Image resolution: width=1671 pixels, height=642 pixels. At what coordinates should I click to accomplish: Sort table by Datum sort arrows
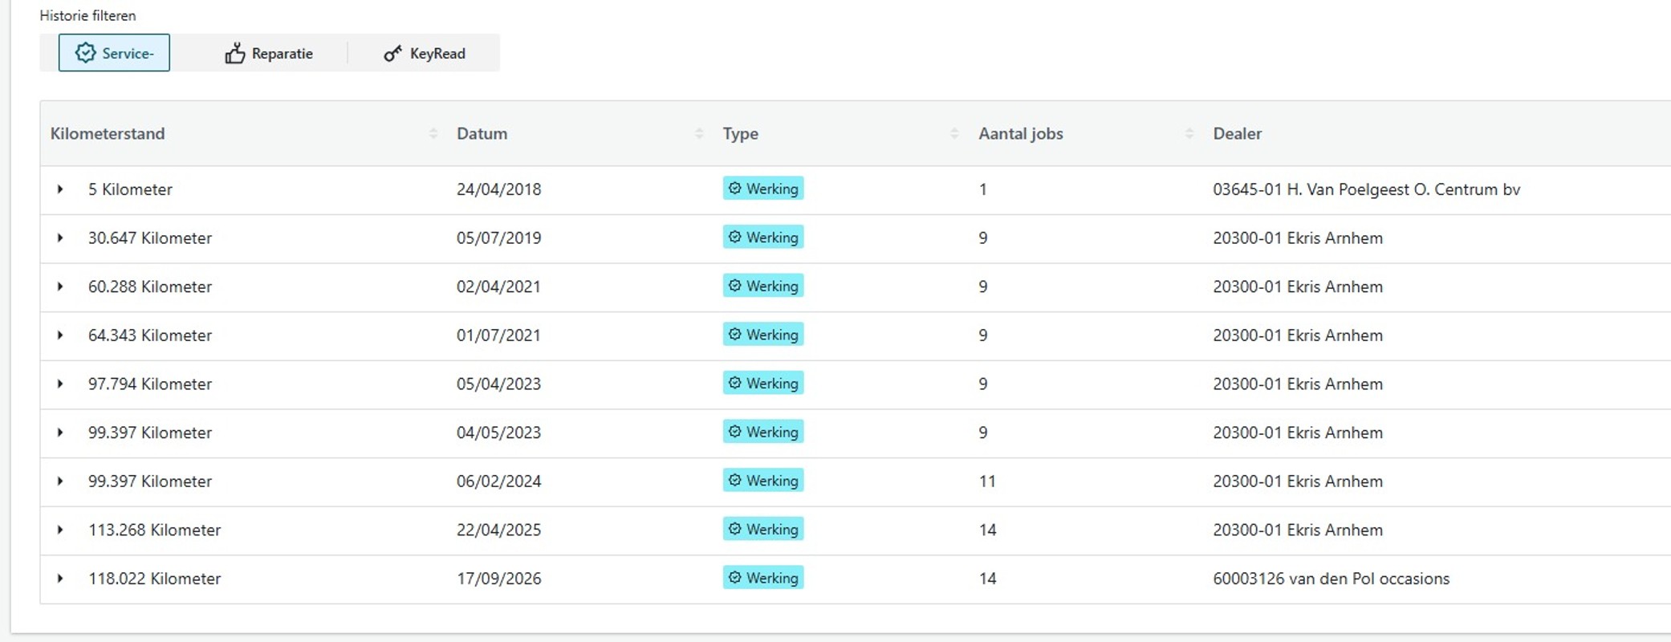tap(699, 133)
